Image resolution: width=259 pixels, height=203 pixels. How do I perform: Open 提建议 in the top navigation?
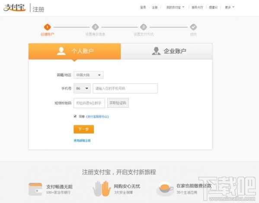213,7
